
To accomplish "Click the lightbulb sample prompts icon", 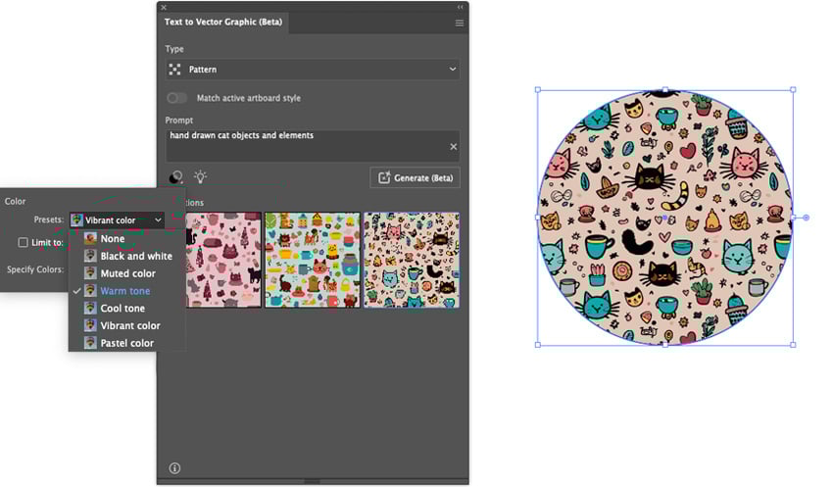I will (200, 176).
